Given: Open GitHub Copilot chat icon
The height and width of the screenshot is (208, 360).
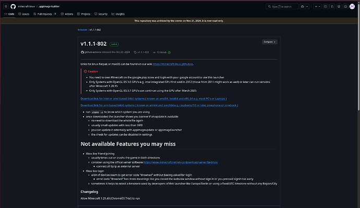Looking at the screenshot, I should [x=303, y=6].
